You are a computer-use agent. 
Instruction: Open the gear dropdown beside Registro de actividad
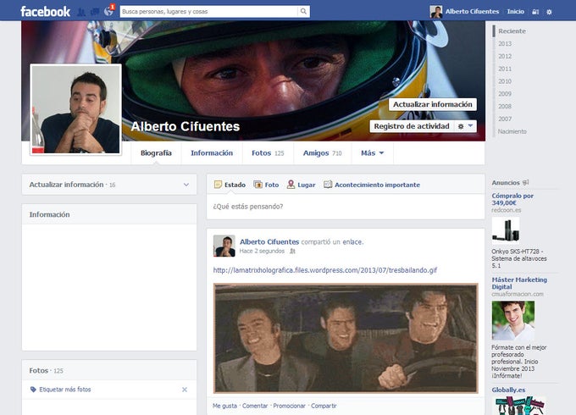465,126
